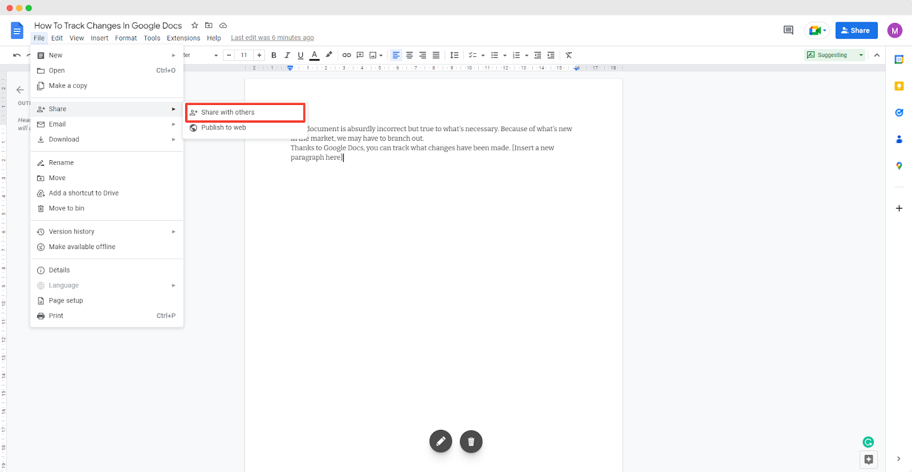
Task: Open the account avatar M
Action: coord(895,31)
